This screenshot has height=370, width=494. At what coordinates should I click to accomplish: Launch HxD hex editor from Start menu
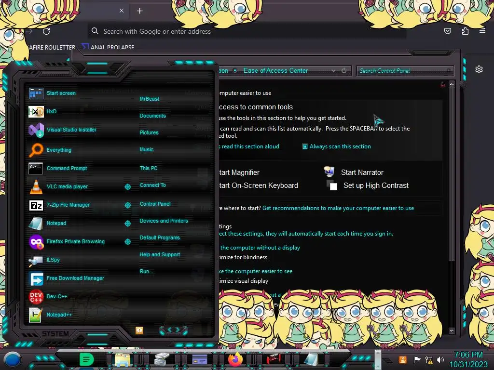pos(36,111)
